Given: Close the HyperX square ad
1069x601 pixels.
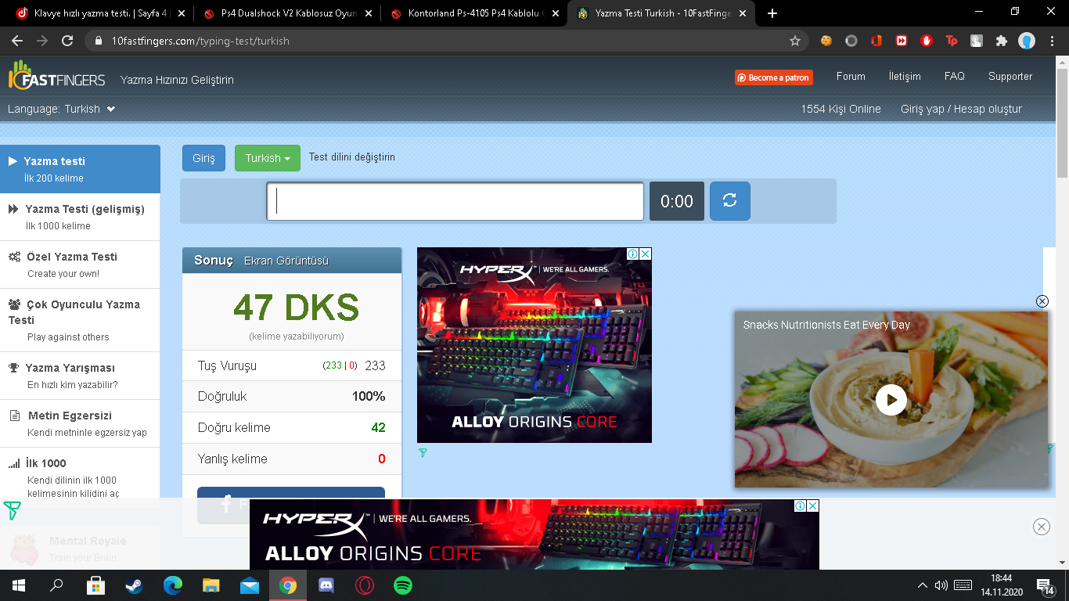Looking at the screenshot, I should click(646, 254).
